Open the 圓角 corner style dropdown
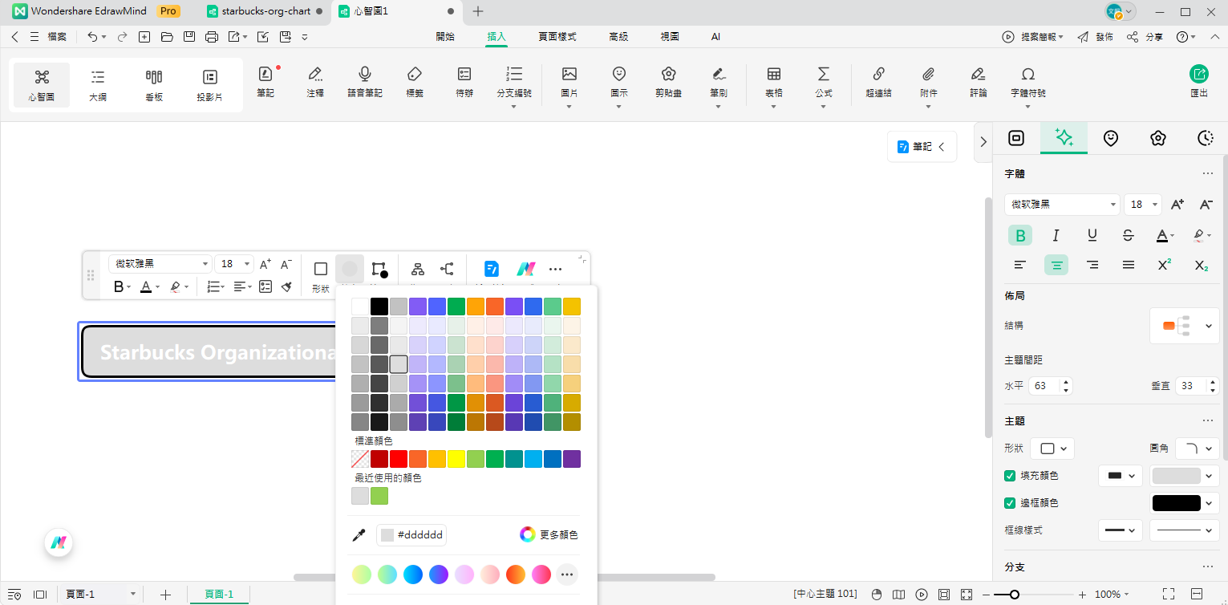The image size is (1228, 605). point(1197,449)
